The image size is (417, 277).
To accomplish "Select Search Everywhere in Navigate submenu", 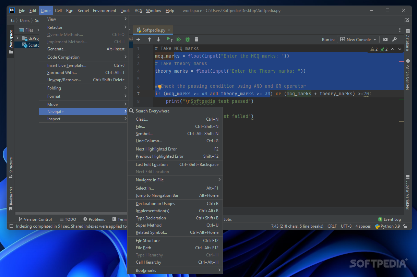I will (175, 111).
